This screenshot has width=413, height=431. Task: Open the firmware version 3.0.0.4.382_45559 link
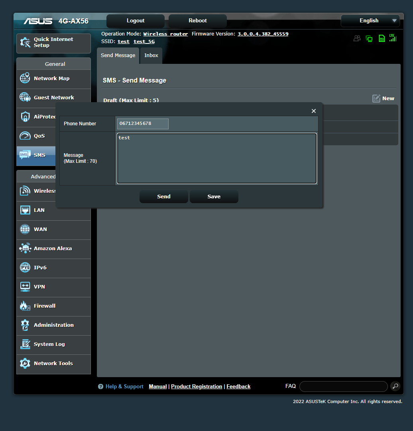coord(263,34)
